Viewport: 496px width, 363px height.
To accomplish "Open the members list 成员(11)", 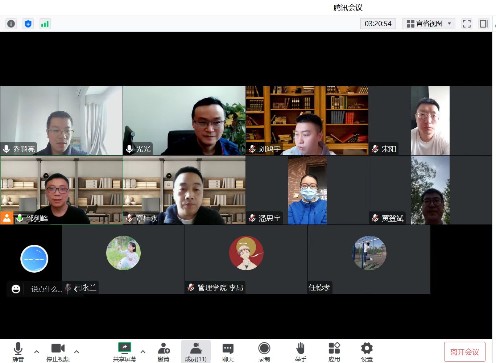I will coord(196,351).
